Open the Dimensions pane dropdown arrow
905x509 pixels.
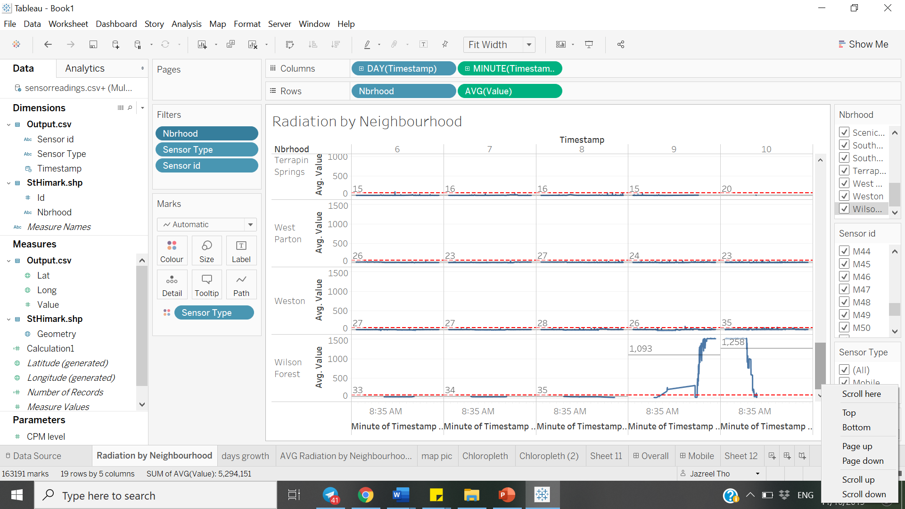[142, 108]
